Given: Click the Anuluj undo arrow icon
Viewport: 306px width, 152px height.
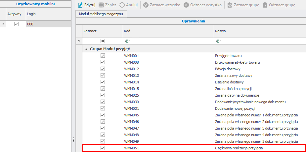Looking at the screenshot, I should [122, 5].
